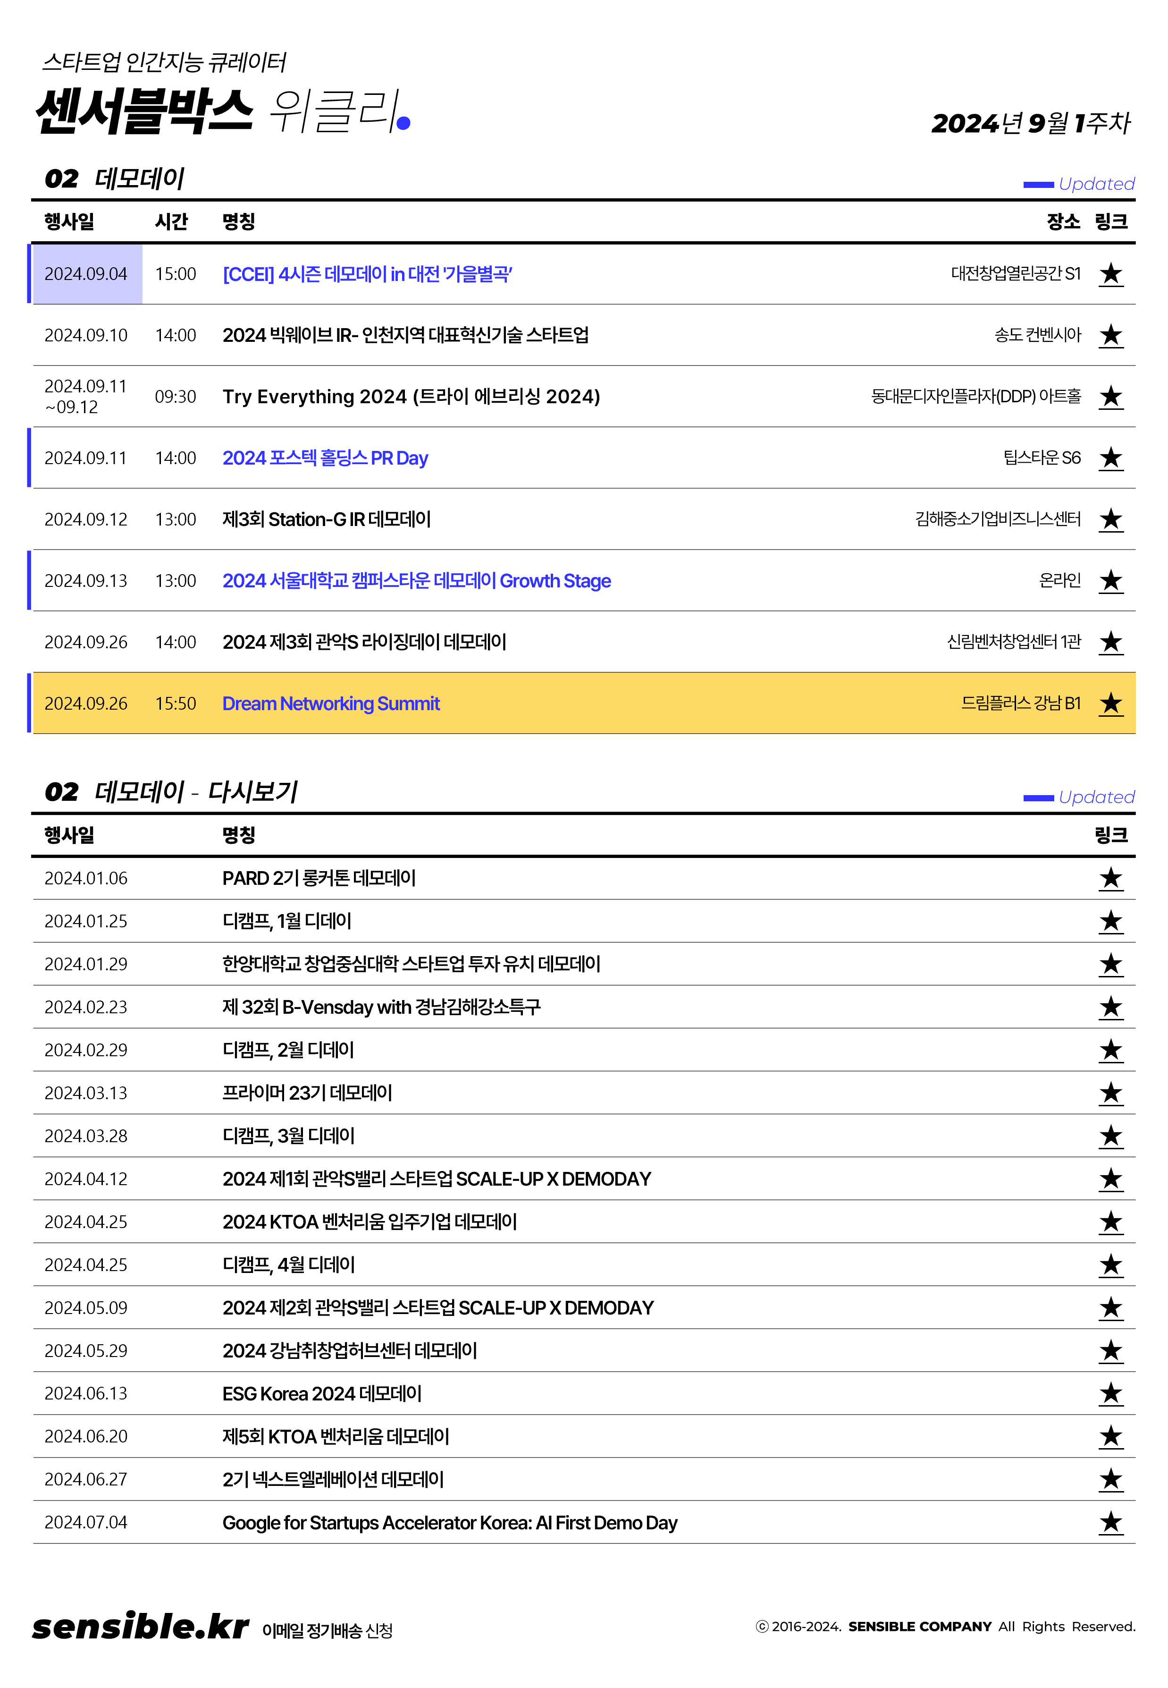Image resolution: width=1168 pixels, height=1688 pixels.
Task: Select date cell 2024.01.06
Action: [x=85, y=878]
